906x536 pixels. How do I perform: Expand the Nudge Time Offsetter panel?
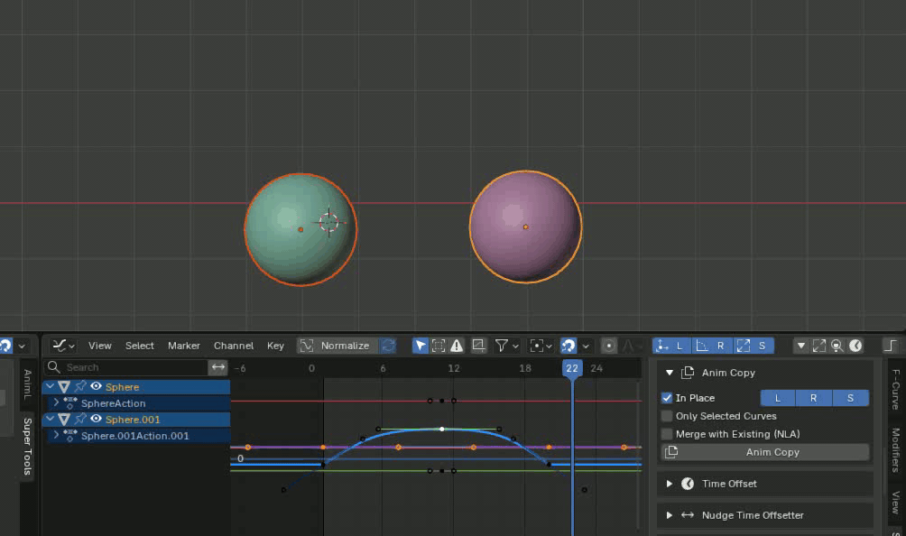click(669, 515)
